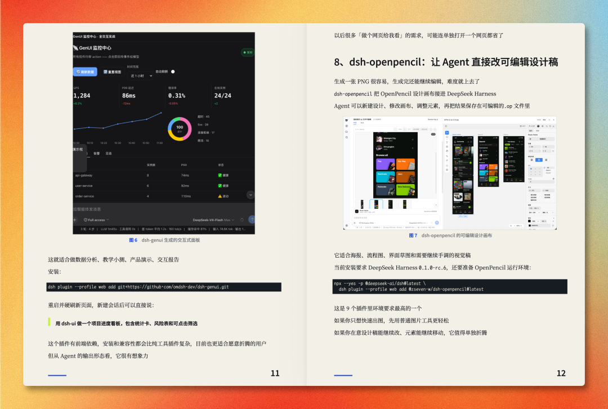Click the 图 6 figure caption label

133,240
